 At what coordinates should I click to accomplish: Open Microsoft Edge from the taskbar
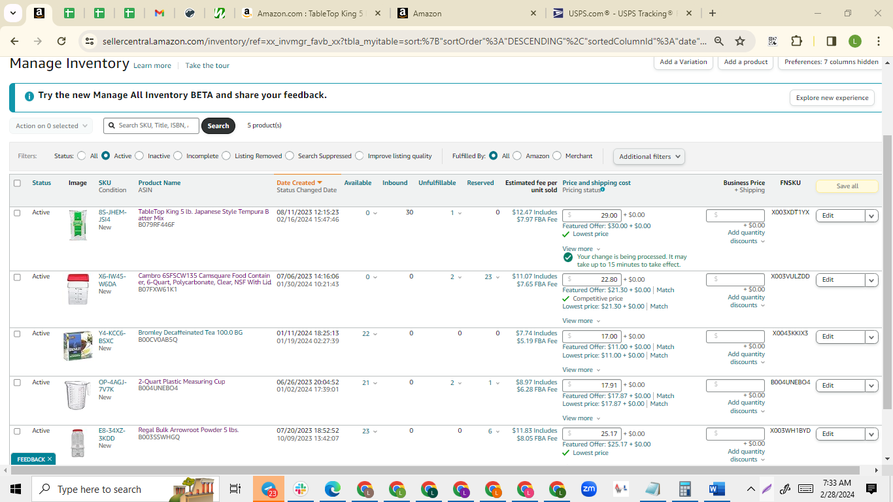click(x=333, y=489)
